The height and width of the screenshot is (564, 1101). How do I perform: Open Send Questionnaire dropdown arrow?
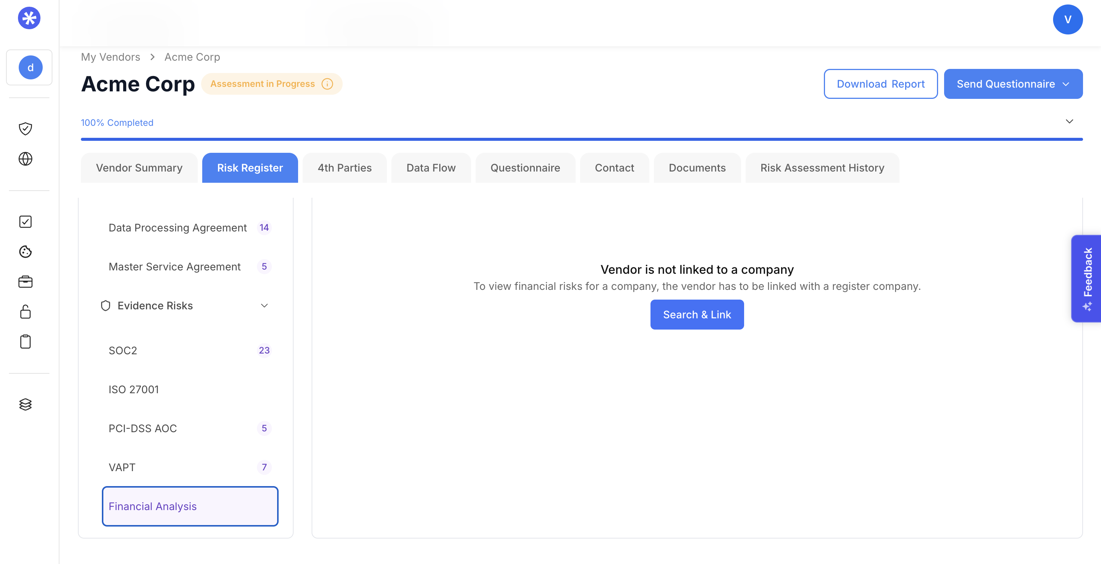pos(1066,84)
